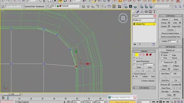
Task: Select Face constraint radio button
Action: [x=162, y=58]
